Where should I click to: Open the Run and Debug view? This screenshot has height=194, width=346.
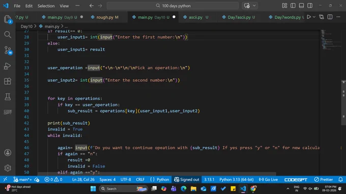coord(8,66)
